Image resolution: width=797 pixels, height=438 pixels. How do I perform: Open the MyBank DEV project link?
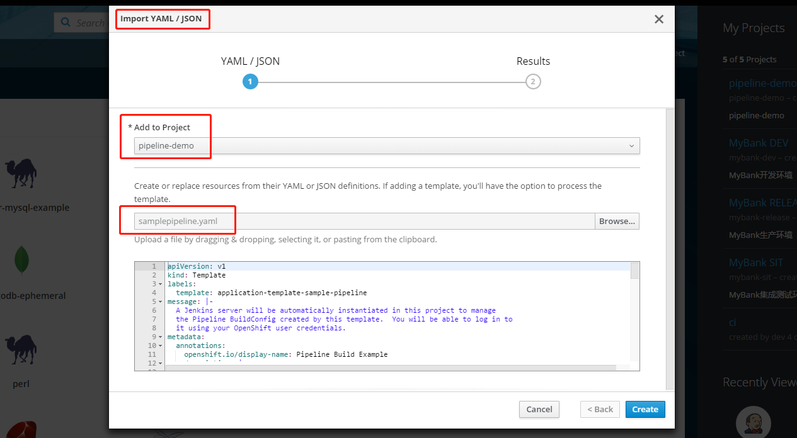[x=758, y=143]
